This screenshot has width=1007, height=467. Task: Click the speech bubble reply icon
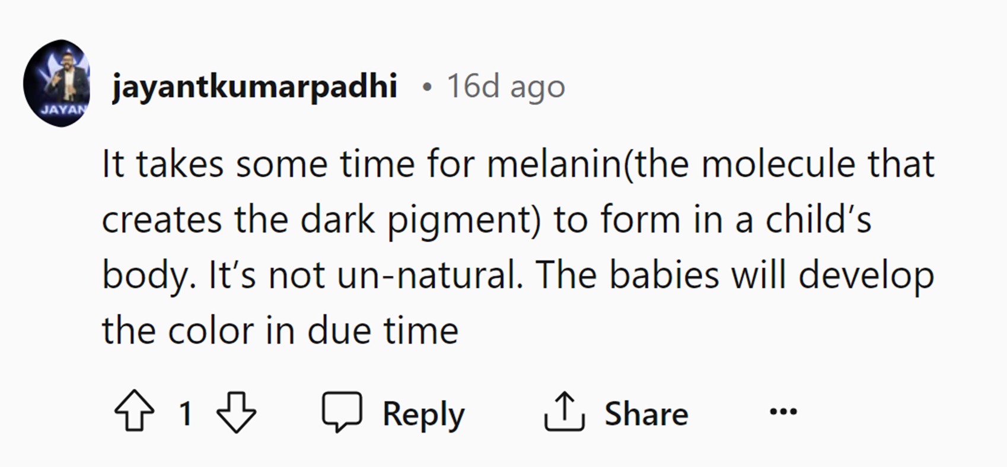coord(342,411)
